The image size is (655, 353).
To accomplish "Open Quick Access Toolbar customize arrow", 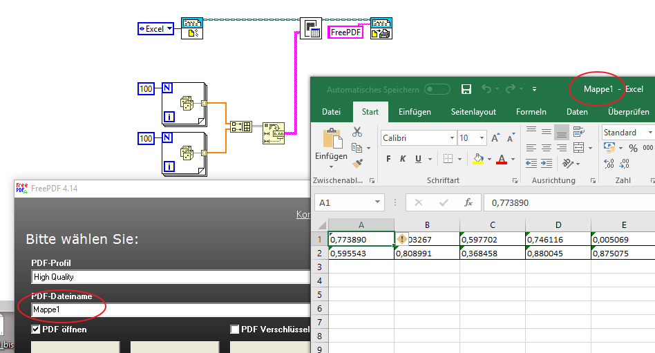I will [534, 89].
